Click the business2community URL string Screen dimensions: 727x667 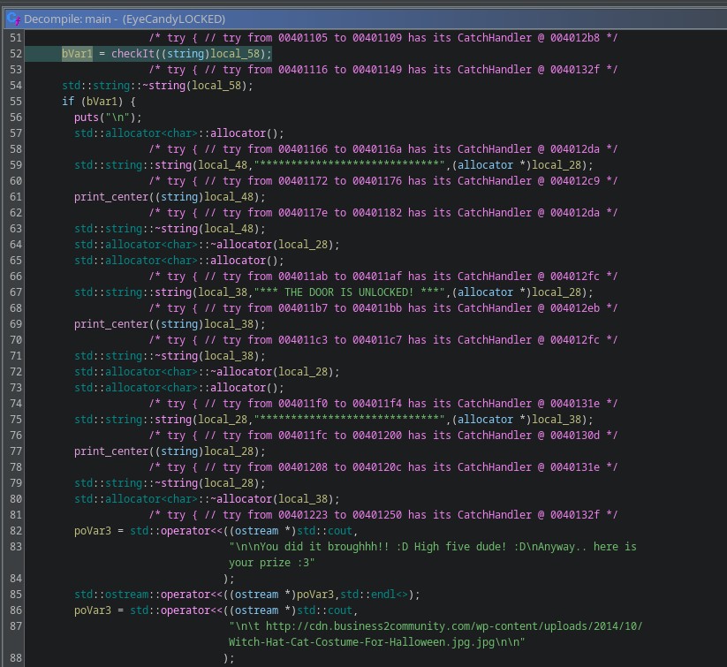tap(435, 634)
